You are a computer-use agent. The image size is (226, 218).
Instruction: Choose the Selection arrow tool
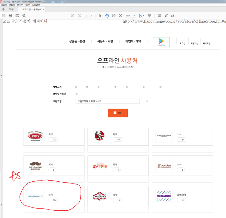tap(100, 16)
